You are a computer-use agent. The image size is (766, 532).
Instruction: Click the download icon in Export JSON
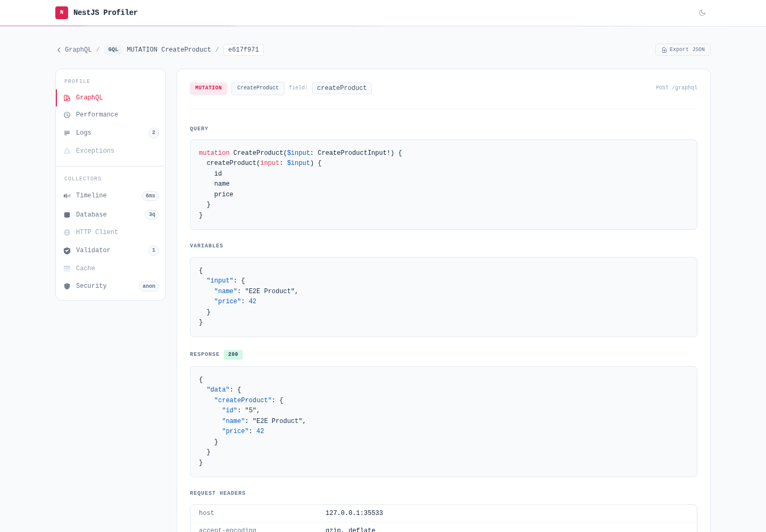[x=664, y=50]
